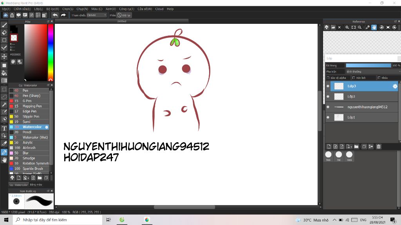The width and height of the screenshot is (401, 225).
Task: Select the Airbrush brush
Action: click(x=29, y=148)
